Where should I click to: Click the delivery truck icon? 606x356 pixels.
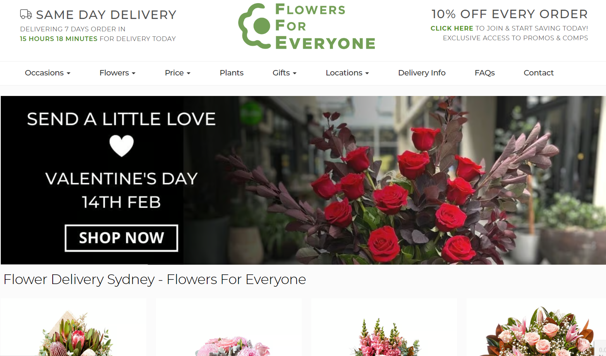click(26, 14)
